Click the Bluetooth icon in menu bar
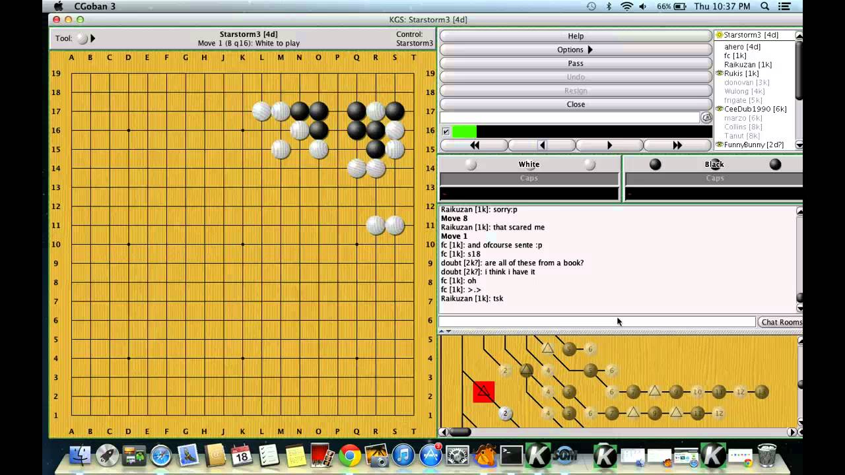Screen dimensions: 845x475 [x=609, y=7]
